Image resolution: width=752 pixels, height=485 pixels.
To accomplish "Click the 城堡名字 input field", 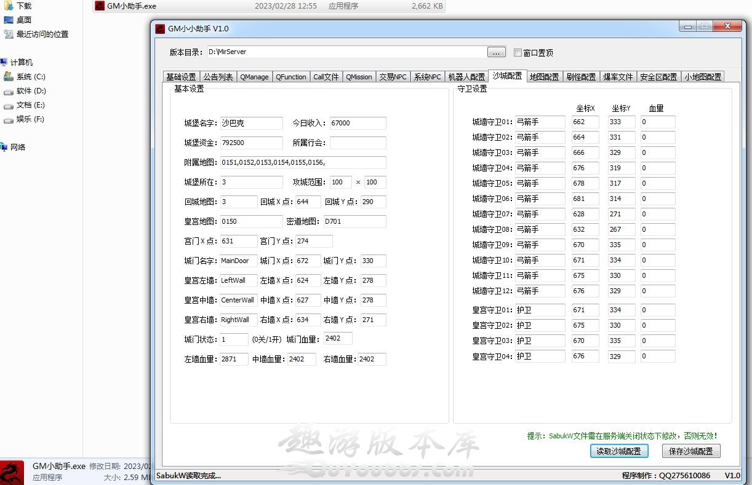I will point(251,123).
